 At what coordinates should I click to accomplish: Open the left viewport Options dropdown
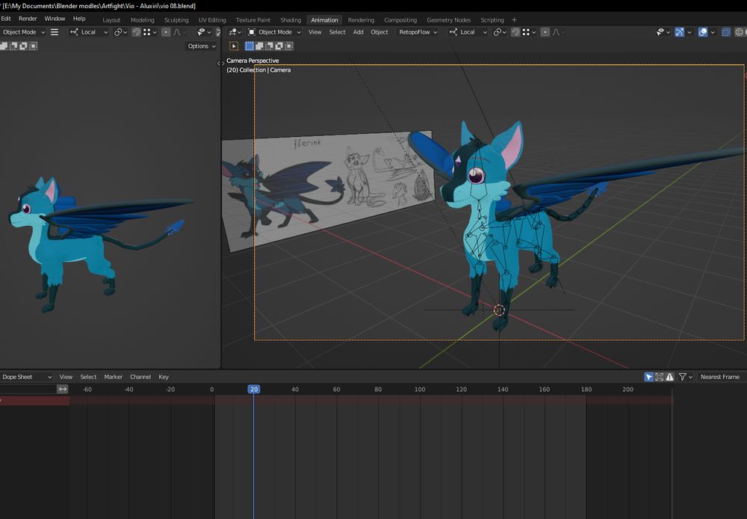[x=202, y=46]
